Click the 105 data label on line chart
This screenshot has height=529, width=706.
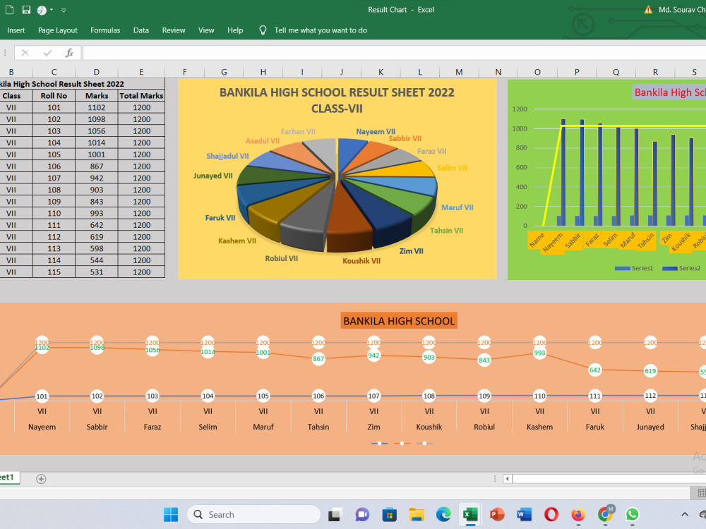click(263, 396)
